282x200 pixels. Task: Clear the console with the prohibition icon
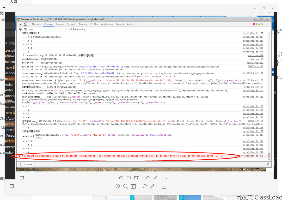pos(20,29)
